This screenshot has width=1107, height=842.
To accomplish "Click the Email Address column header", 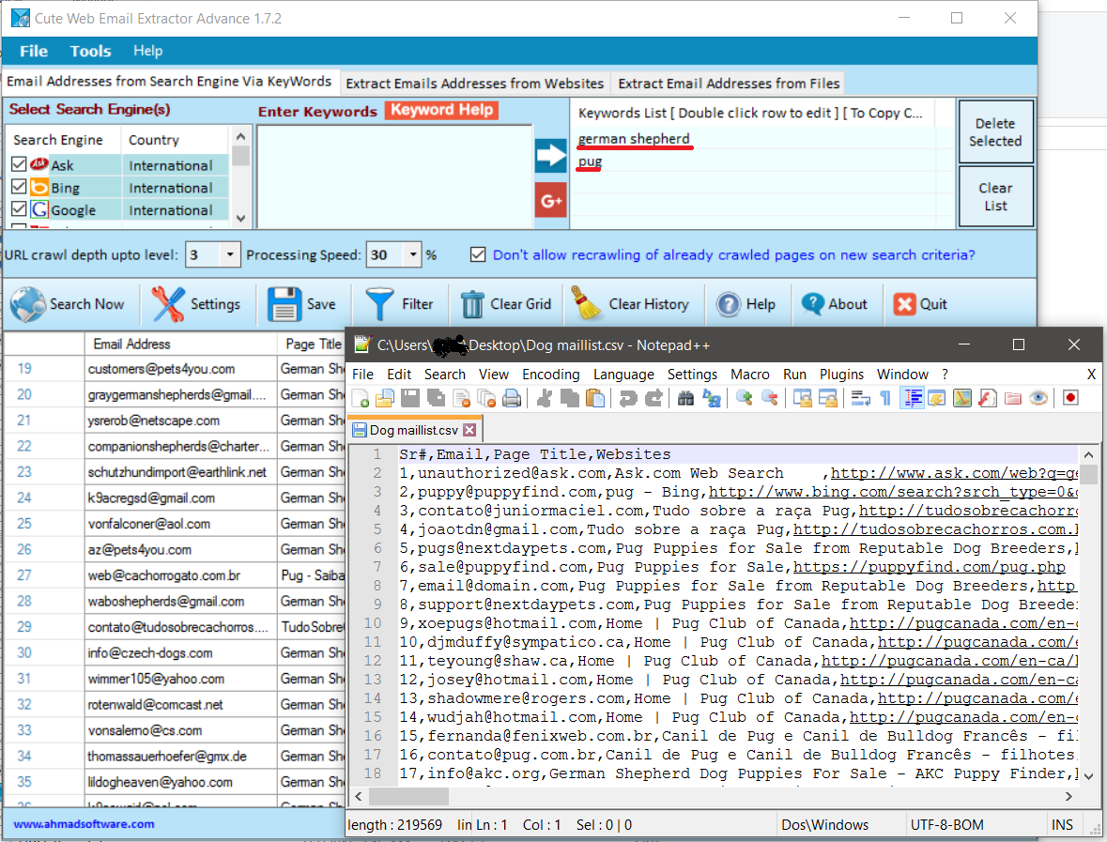I will coord(180,344).
